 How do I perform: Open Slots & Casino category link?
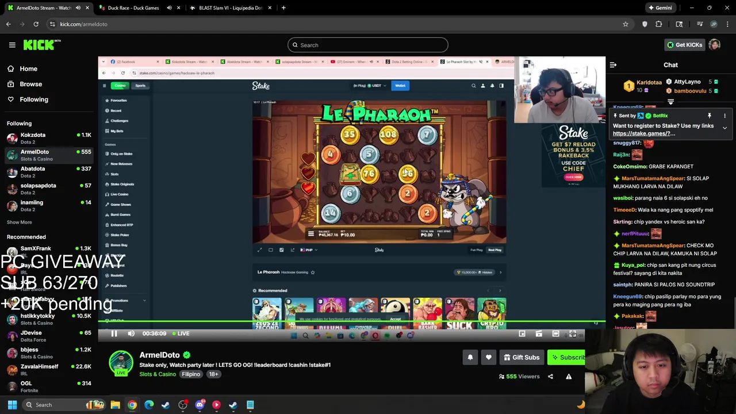pos(158,374)
